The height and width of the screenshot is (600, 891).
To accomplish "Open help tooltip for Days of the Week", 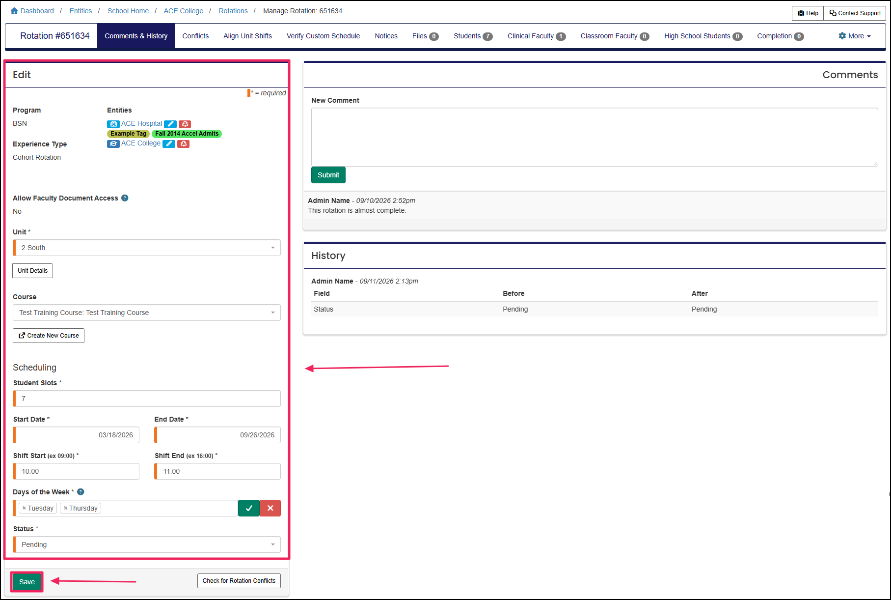I will (x=81, y=492).
